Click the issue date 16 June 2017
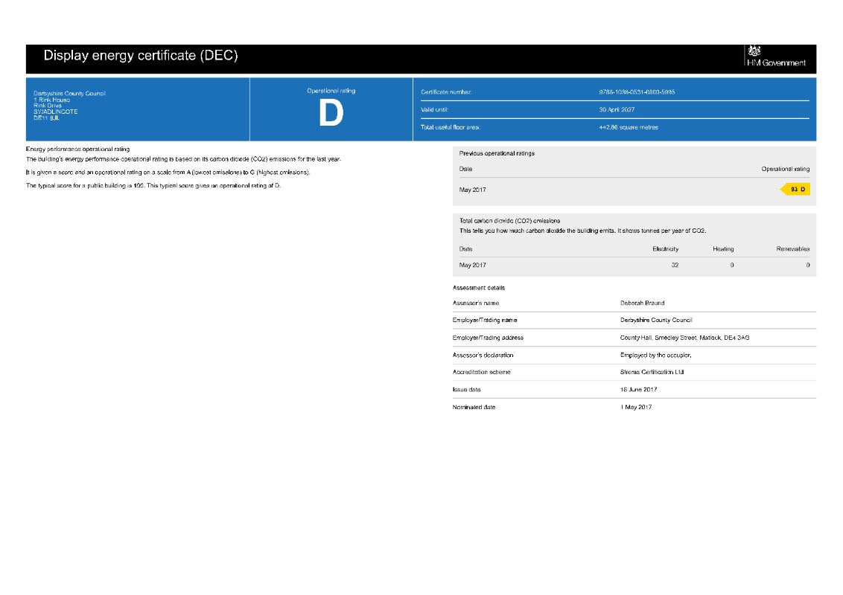 (x=638, y=390)
